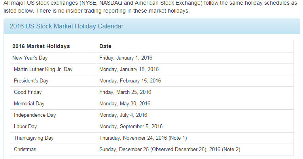The width and height of the screenshot is (303, 159).
Task: Click the 2016 US Stock Market Holiday Calendar heading
Action: (66, 26)
